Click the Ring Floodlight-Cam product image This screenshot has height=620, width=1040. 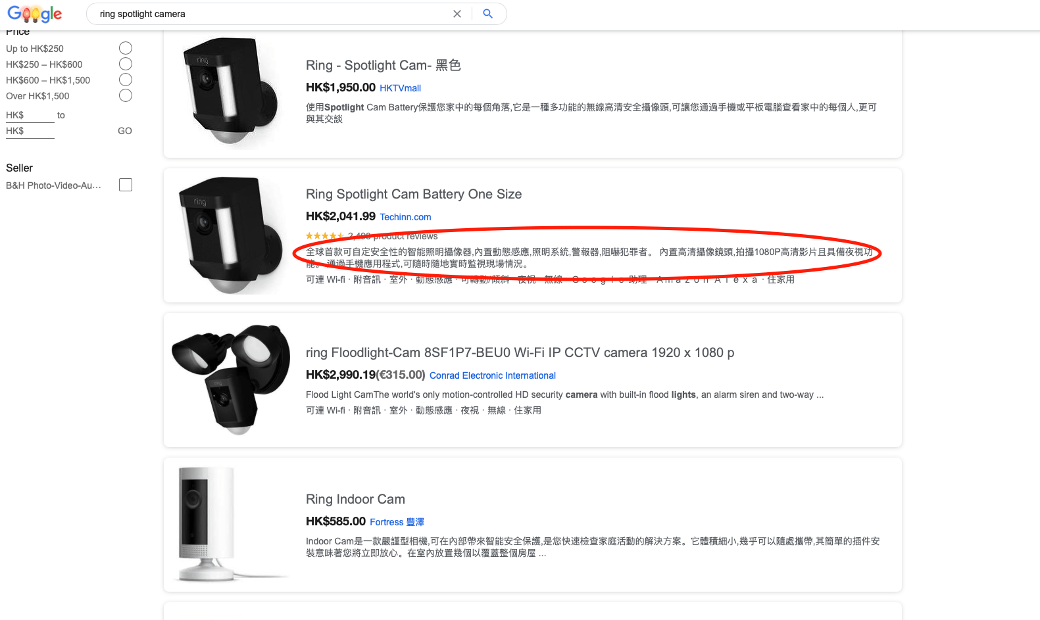pyautogui.click(x=231, y=379)
